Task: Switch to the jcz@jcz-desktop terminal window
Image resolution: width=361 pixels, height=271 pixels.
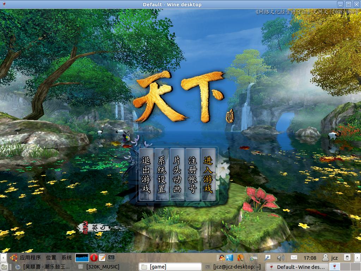Action: tap(233, 267)
